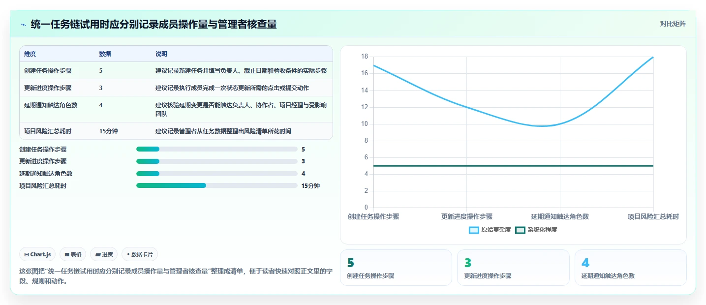Click the 系统化程度 legend text
This screenshot has height=305, width=706.
[x=542, y=230]
